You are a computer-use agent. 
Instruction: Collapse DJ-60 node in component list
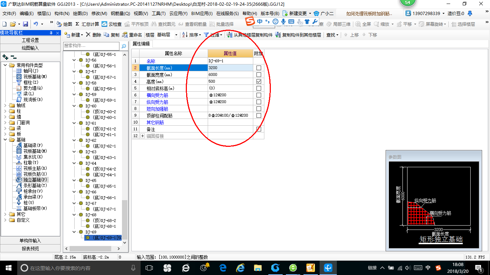tap(75, 106)
